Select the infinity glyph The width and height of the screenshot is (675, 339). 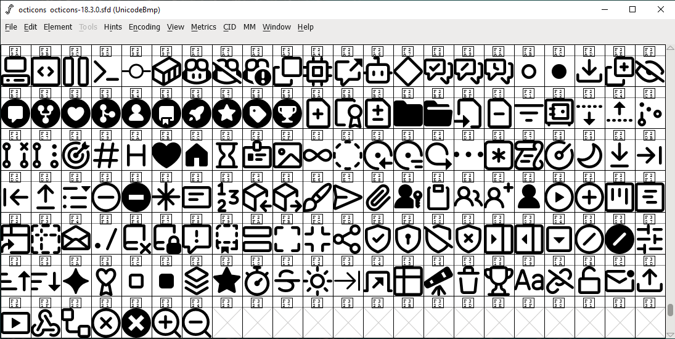[317, 155]
